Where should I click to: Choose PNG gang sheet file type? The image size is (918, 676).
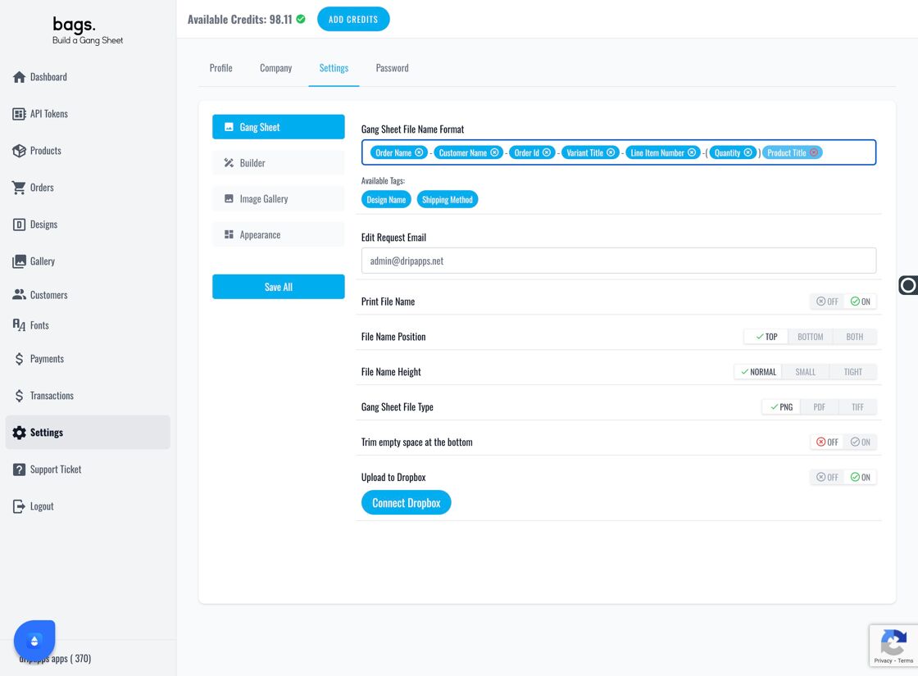tap(781, 406)
